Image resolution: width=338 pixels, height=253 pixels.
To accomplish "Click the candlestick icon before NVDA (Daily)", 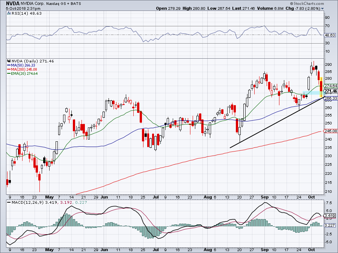I will (x=9, y=61).
